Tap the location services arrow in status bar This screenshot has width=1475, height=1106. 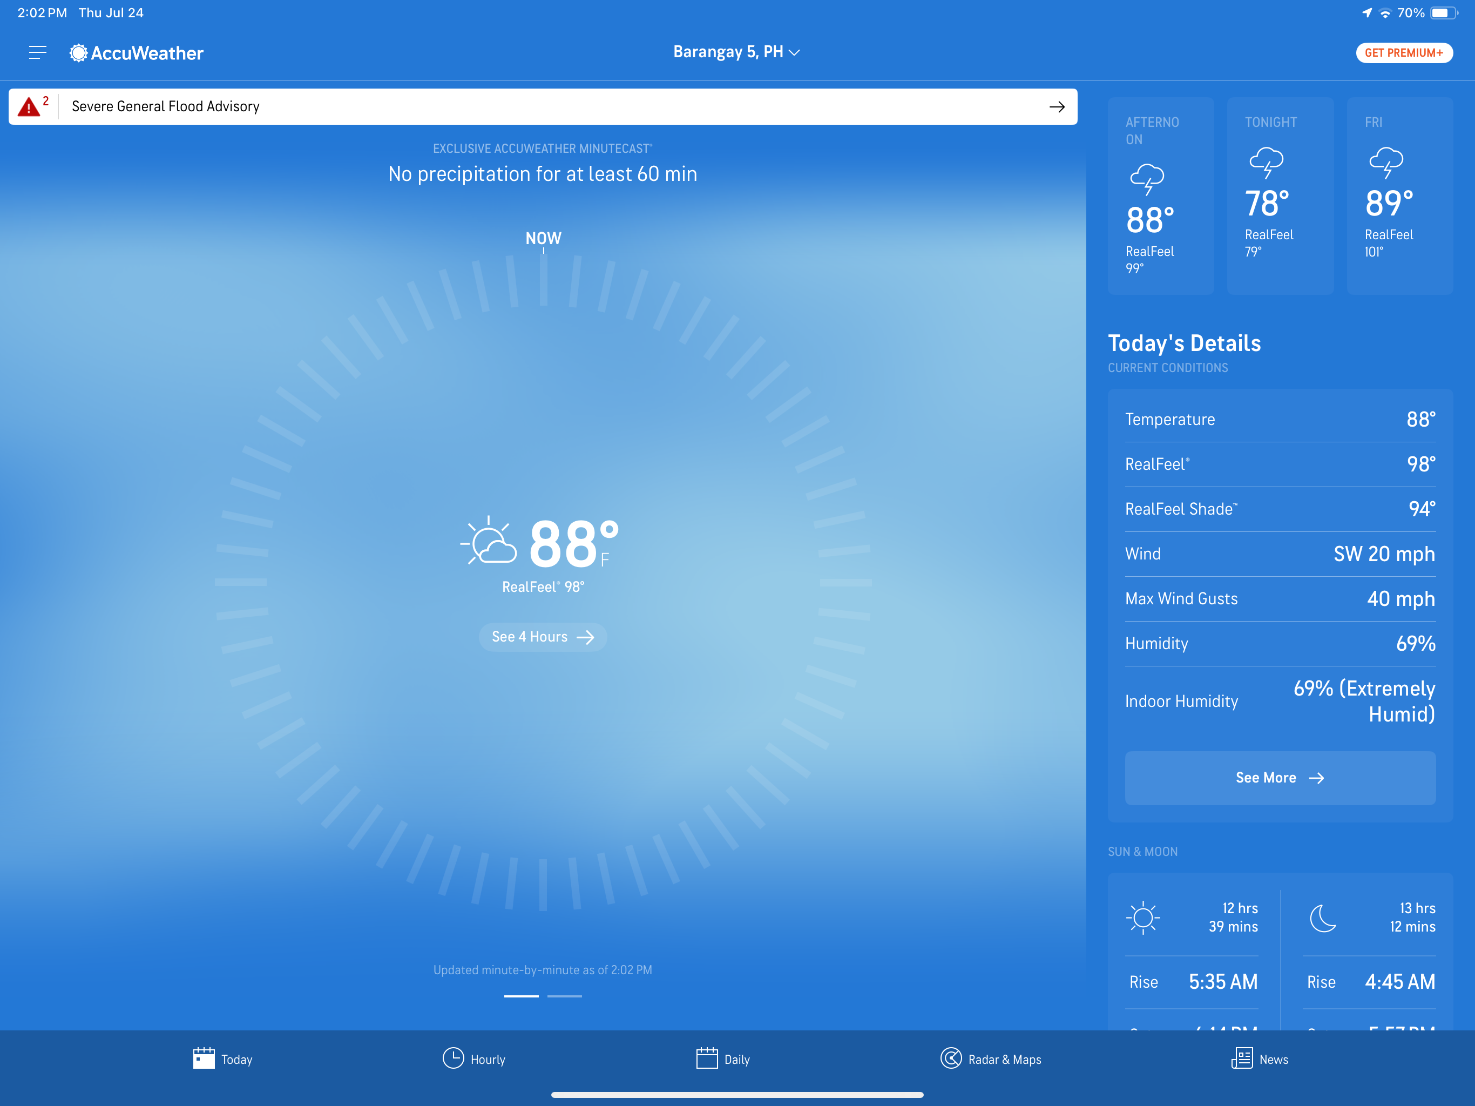(x=1366, y=12)
